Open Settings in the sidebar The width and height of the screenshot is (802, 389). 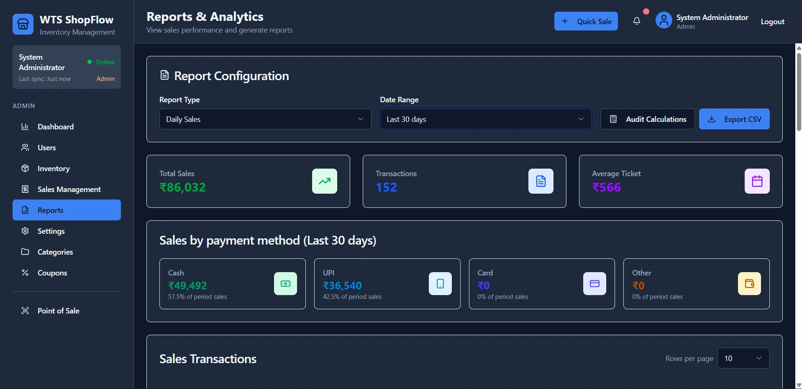coord(67,231)
